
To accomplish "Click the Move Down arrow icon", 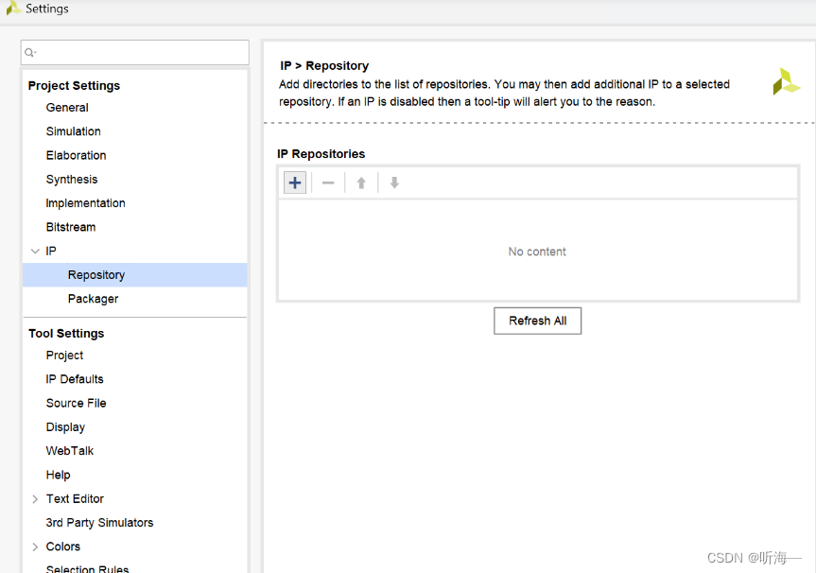I will tap(394, 182).
